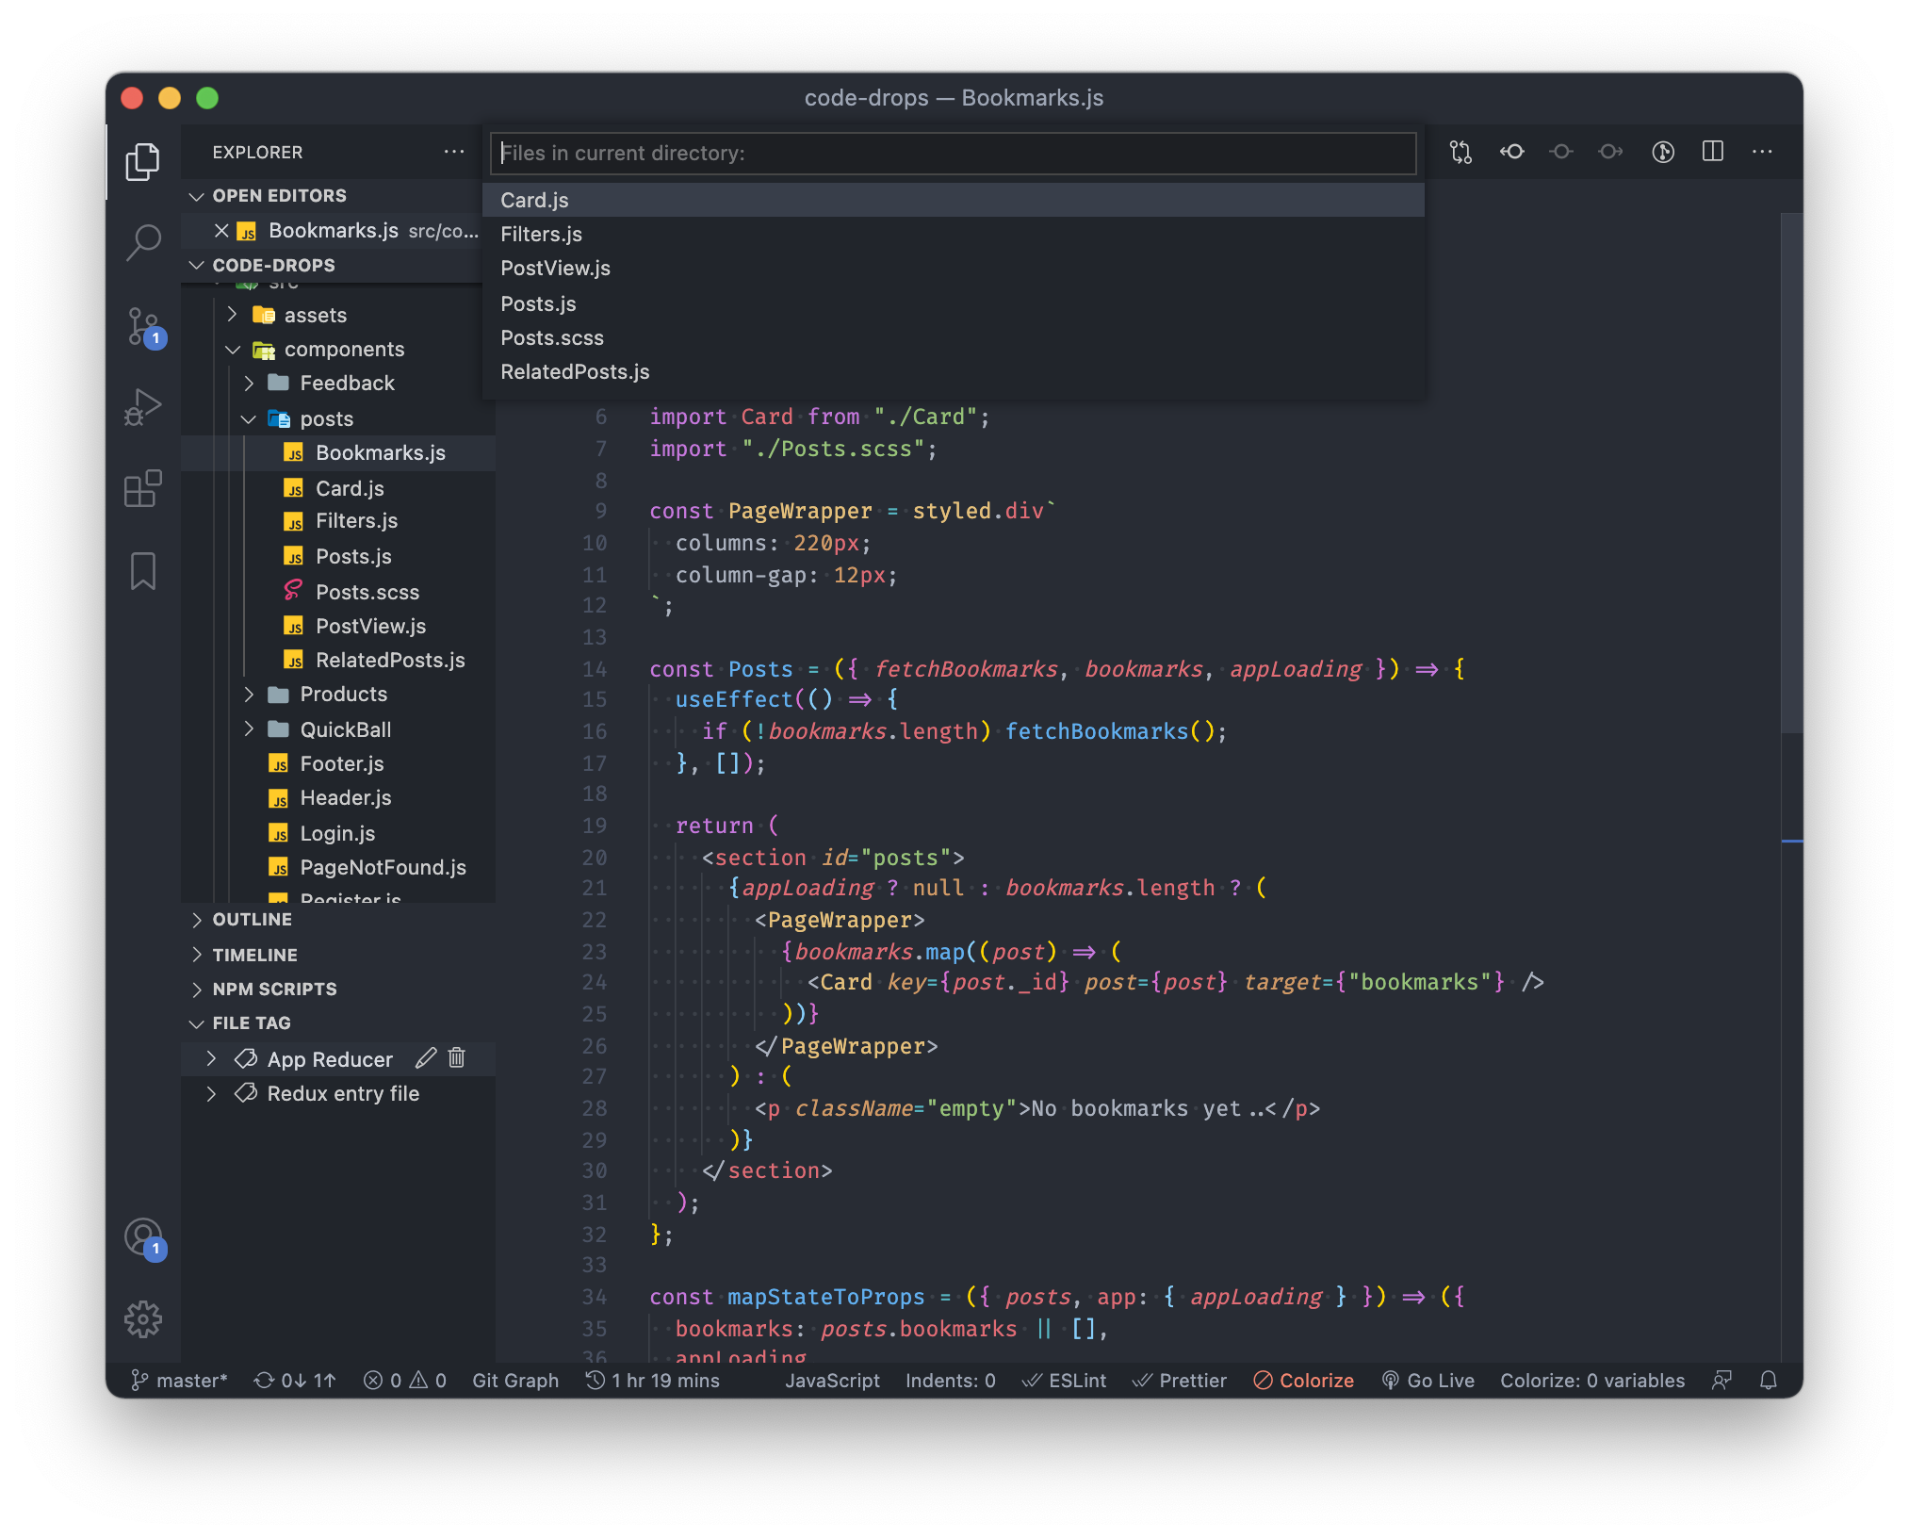Toggle ESLint status bar item
Image resolution: width=1909 pixels, height=1538 pixels.
point(1065,1381)
